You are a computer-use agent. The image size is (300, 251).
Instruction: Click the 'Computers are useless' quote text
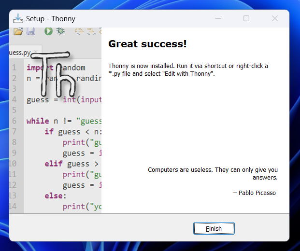213,173
